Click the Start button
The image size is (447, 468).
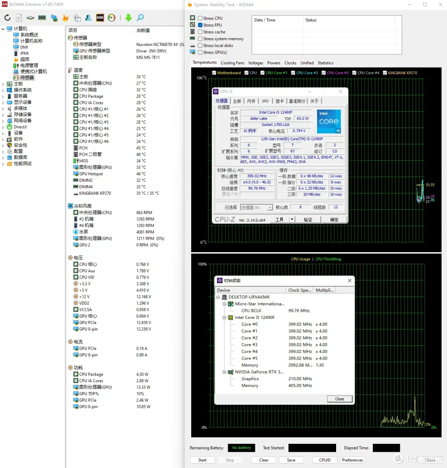pos(202,460)
